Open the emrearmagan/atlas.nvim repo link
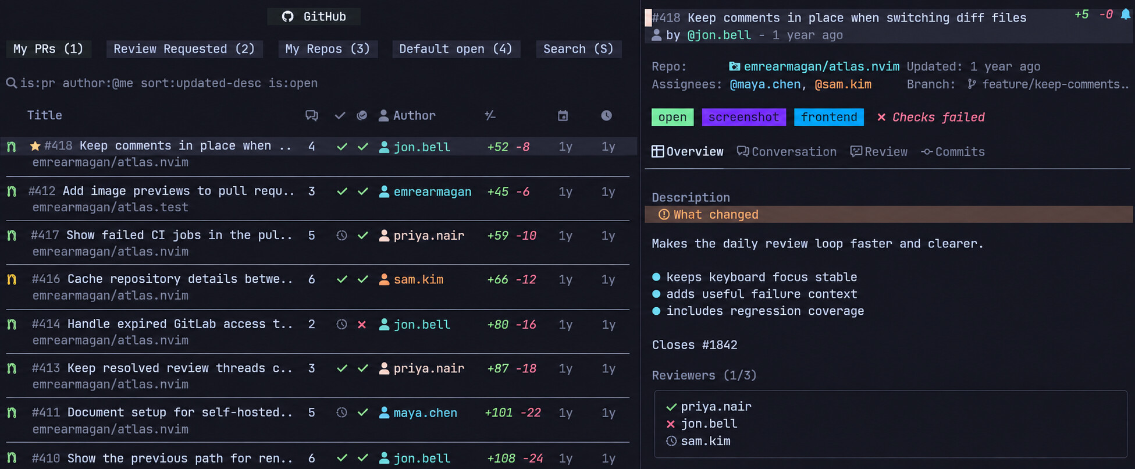Image resolution: width=1135 pixels, height=469 pixels. (821, 67)
